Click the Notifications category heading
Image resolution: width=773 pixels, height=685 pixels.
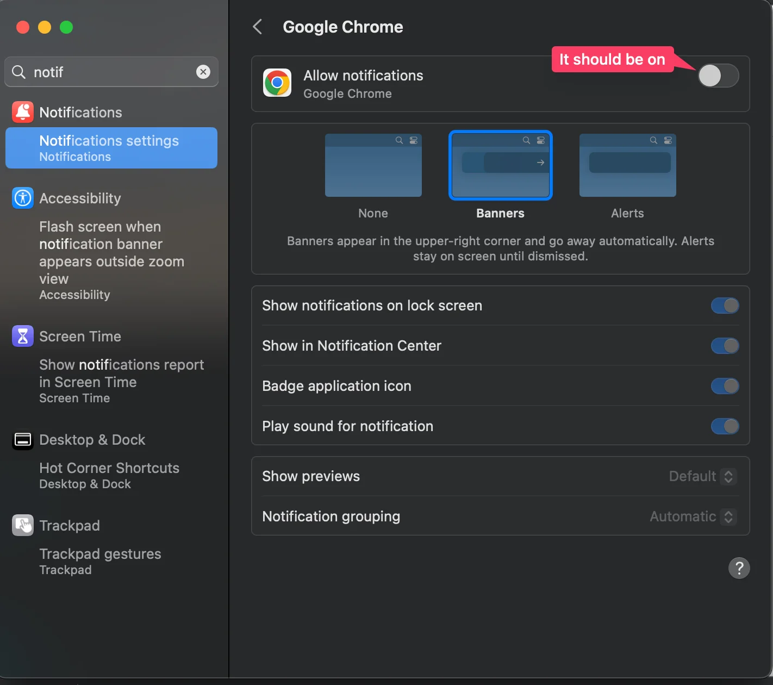(80, 113)
